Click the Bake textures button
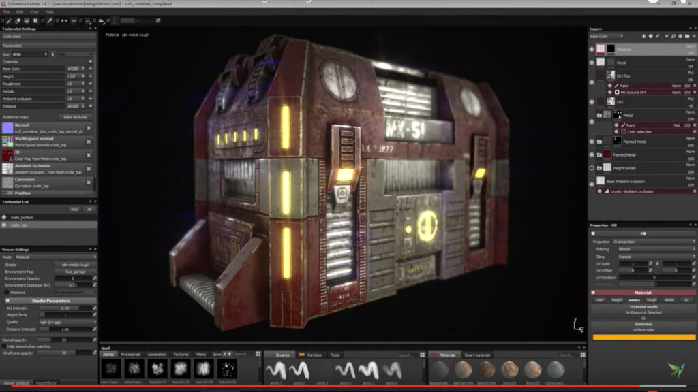The width and height of the screenshot is (698, 392). 75,117
